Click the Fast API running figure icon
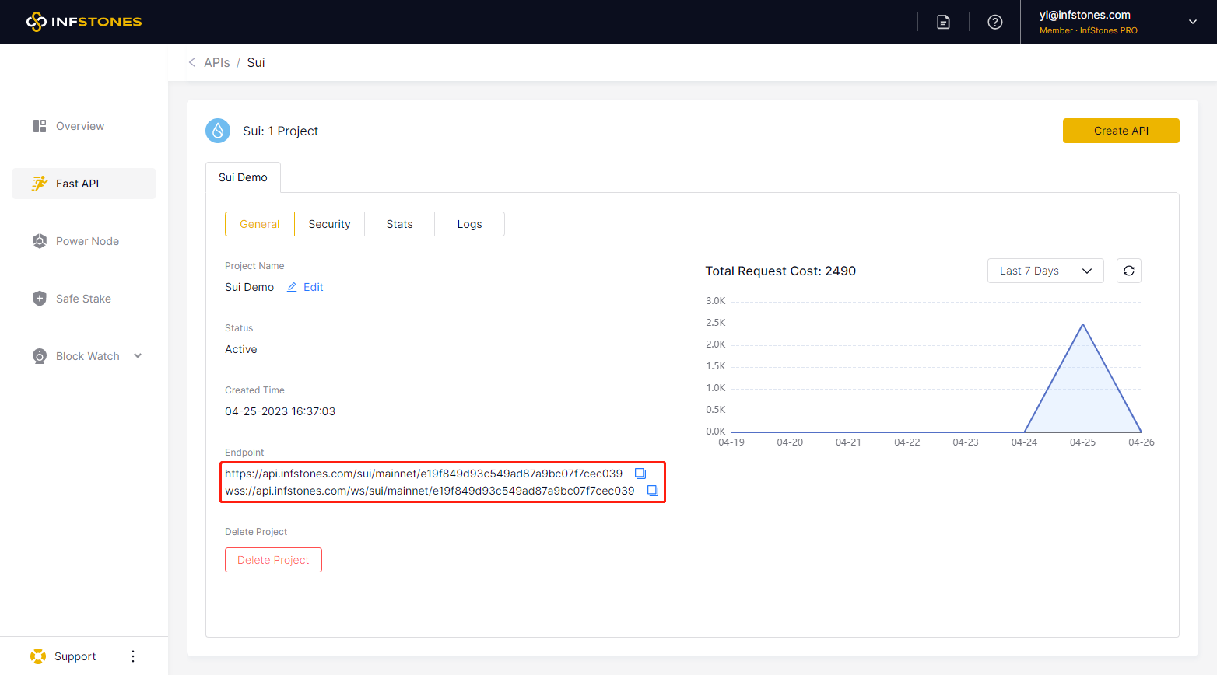Viewport: 1217px width, 675px height. point(40,184)
